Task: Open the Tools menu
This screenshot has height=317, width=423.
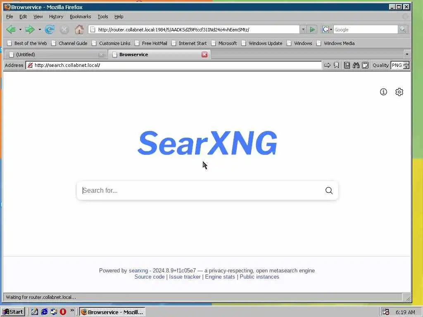Action: (102, 17)
